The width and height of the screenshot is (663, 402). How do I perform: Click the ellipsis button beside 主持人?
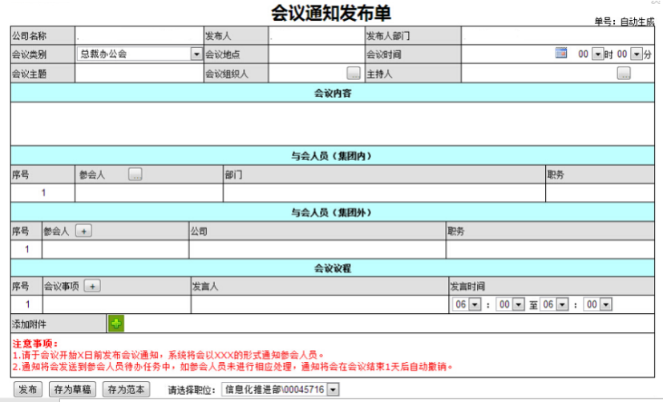[624, 73]
